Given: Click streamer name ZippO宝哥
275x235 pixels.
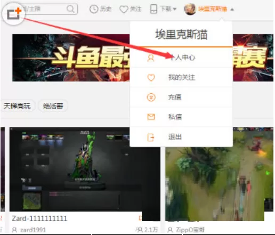Looking at the screenshot, I should (190, 230).
